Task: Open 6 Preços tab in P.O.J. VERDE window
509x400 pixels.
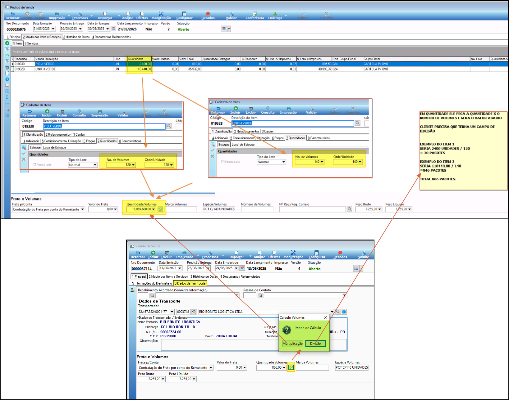Action: click(89, 141)
